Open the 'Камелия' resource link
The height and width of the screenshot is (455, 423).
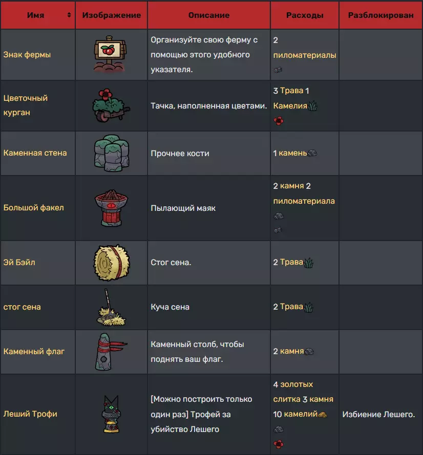pyautogui.click(x=290, y=106)
